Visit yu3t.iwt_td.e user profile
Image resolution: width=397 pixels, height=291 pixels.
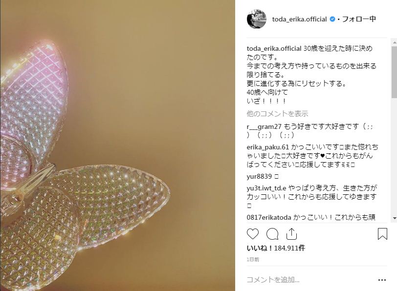click(266, 188)
